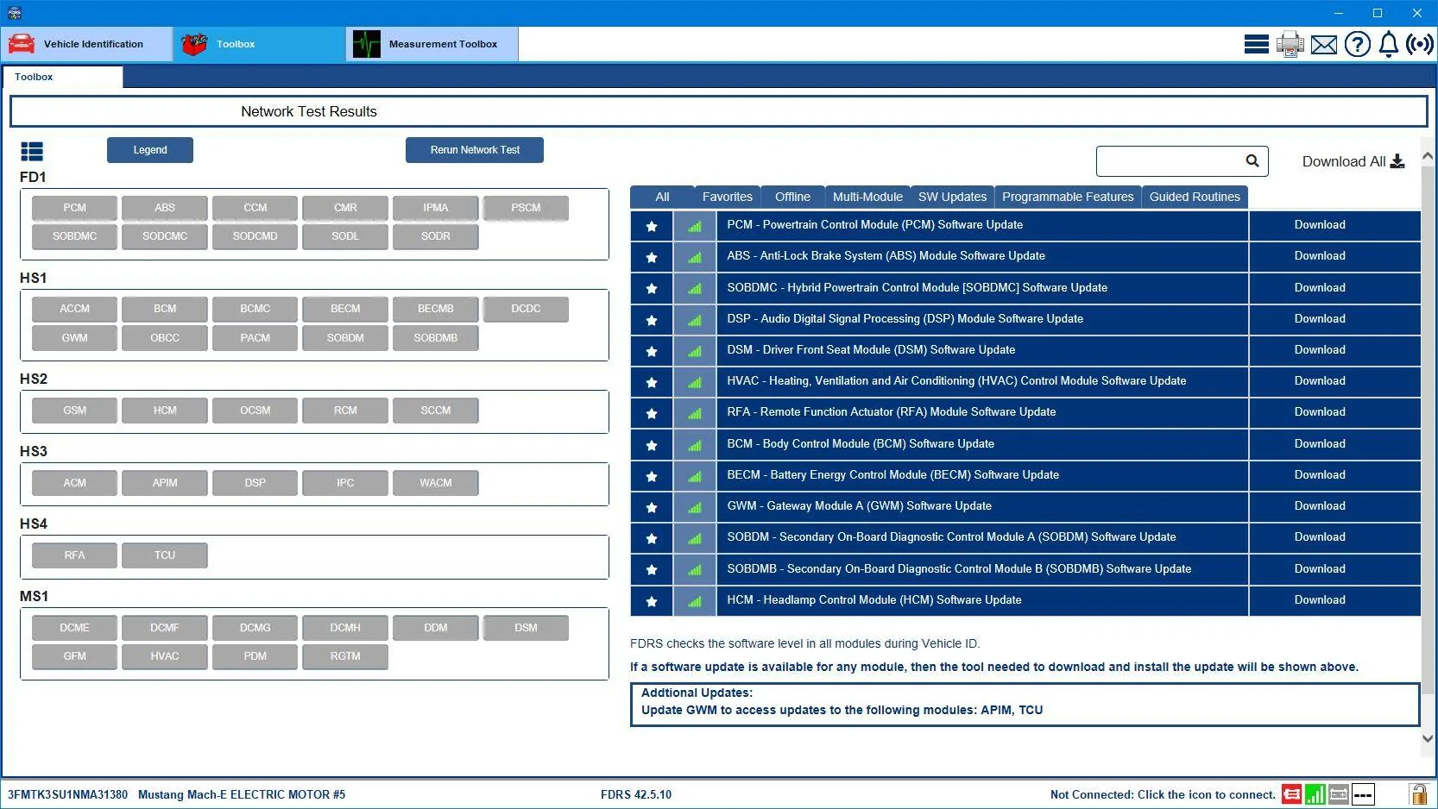Click the padlock icon in the status bar
1438x809 pixels.
pos(1418,793)
